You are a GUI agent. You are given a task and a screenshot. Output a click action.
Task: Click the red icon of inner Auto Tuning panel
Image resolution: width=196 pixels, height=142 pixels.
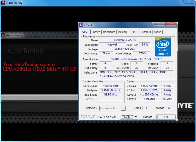click(x=3, y=35)
